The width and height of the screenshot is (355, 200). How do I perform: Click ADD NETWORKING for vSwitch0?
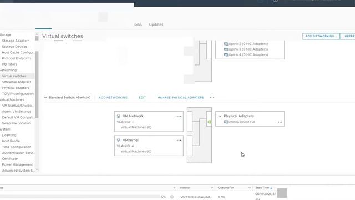113,98
